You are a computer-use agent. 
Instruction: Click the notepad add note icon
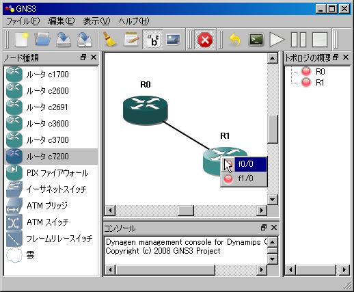(x=131, y=40)
